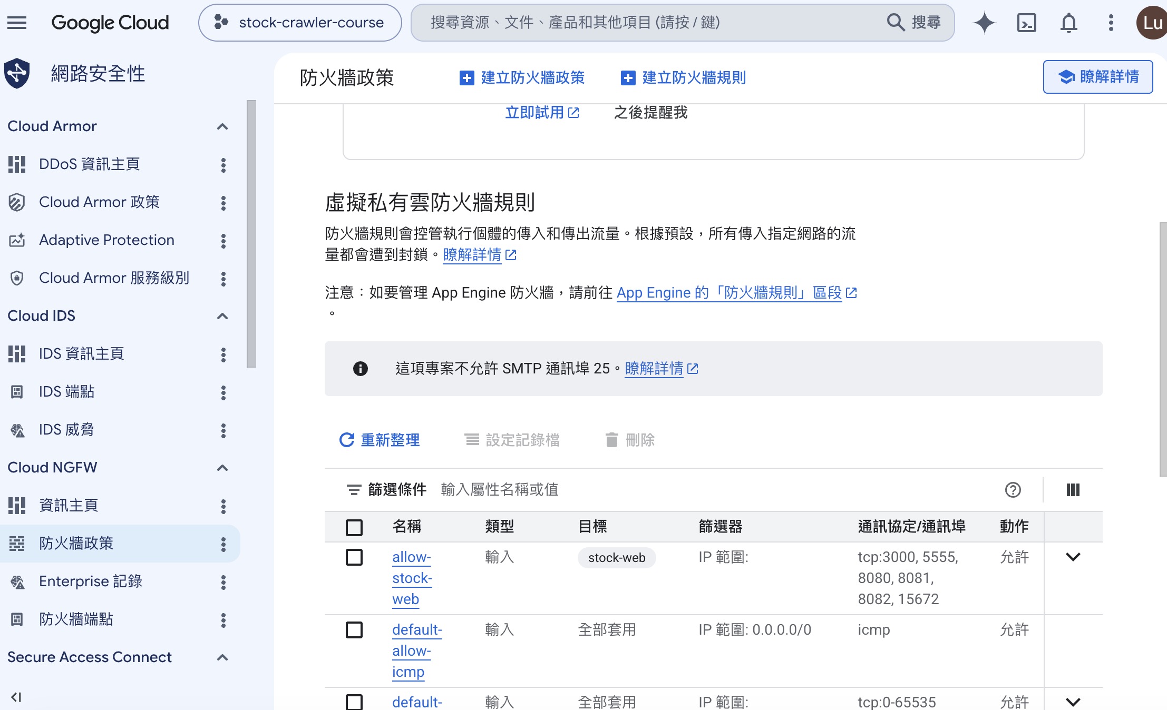
Task: Click the stock-web target tag chip
Action: click(617, 558)
